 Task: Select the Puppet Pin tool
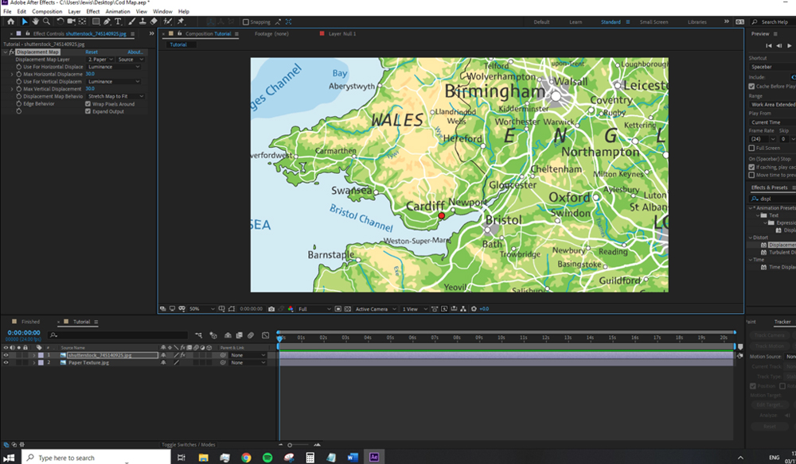pos(181,21)
